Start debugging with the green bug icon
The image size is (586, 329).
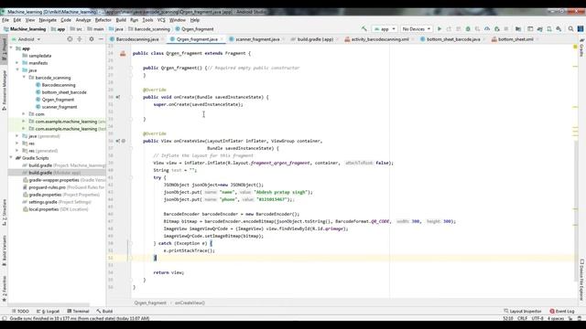click(468, 28)
